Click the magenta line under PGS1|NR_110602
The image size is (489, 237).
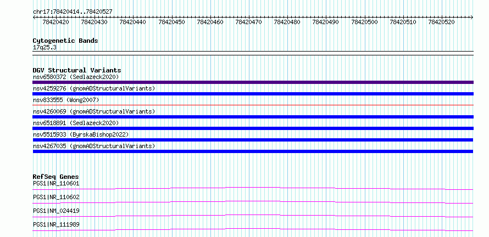(253, 202)
